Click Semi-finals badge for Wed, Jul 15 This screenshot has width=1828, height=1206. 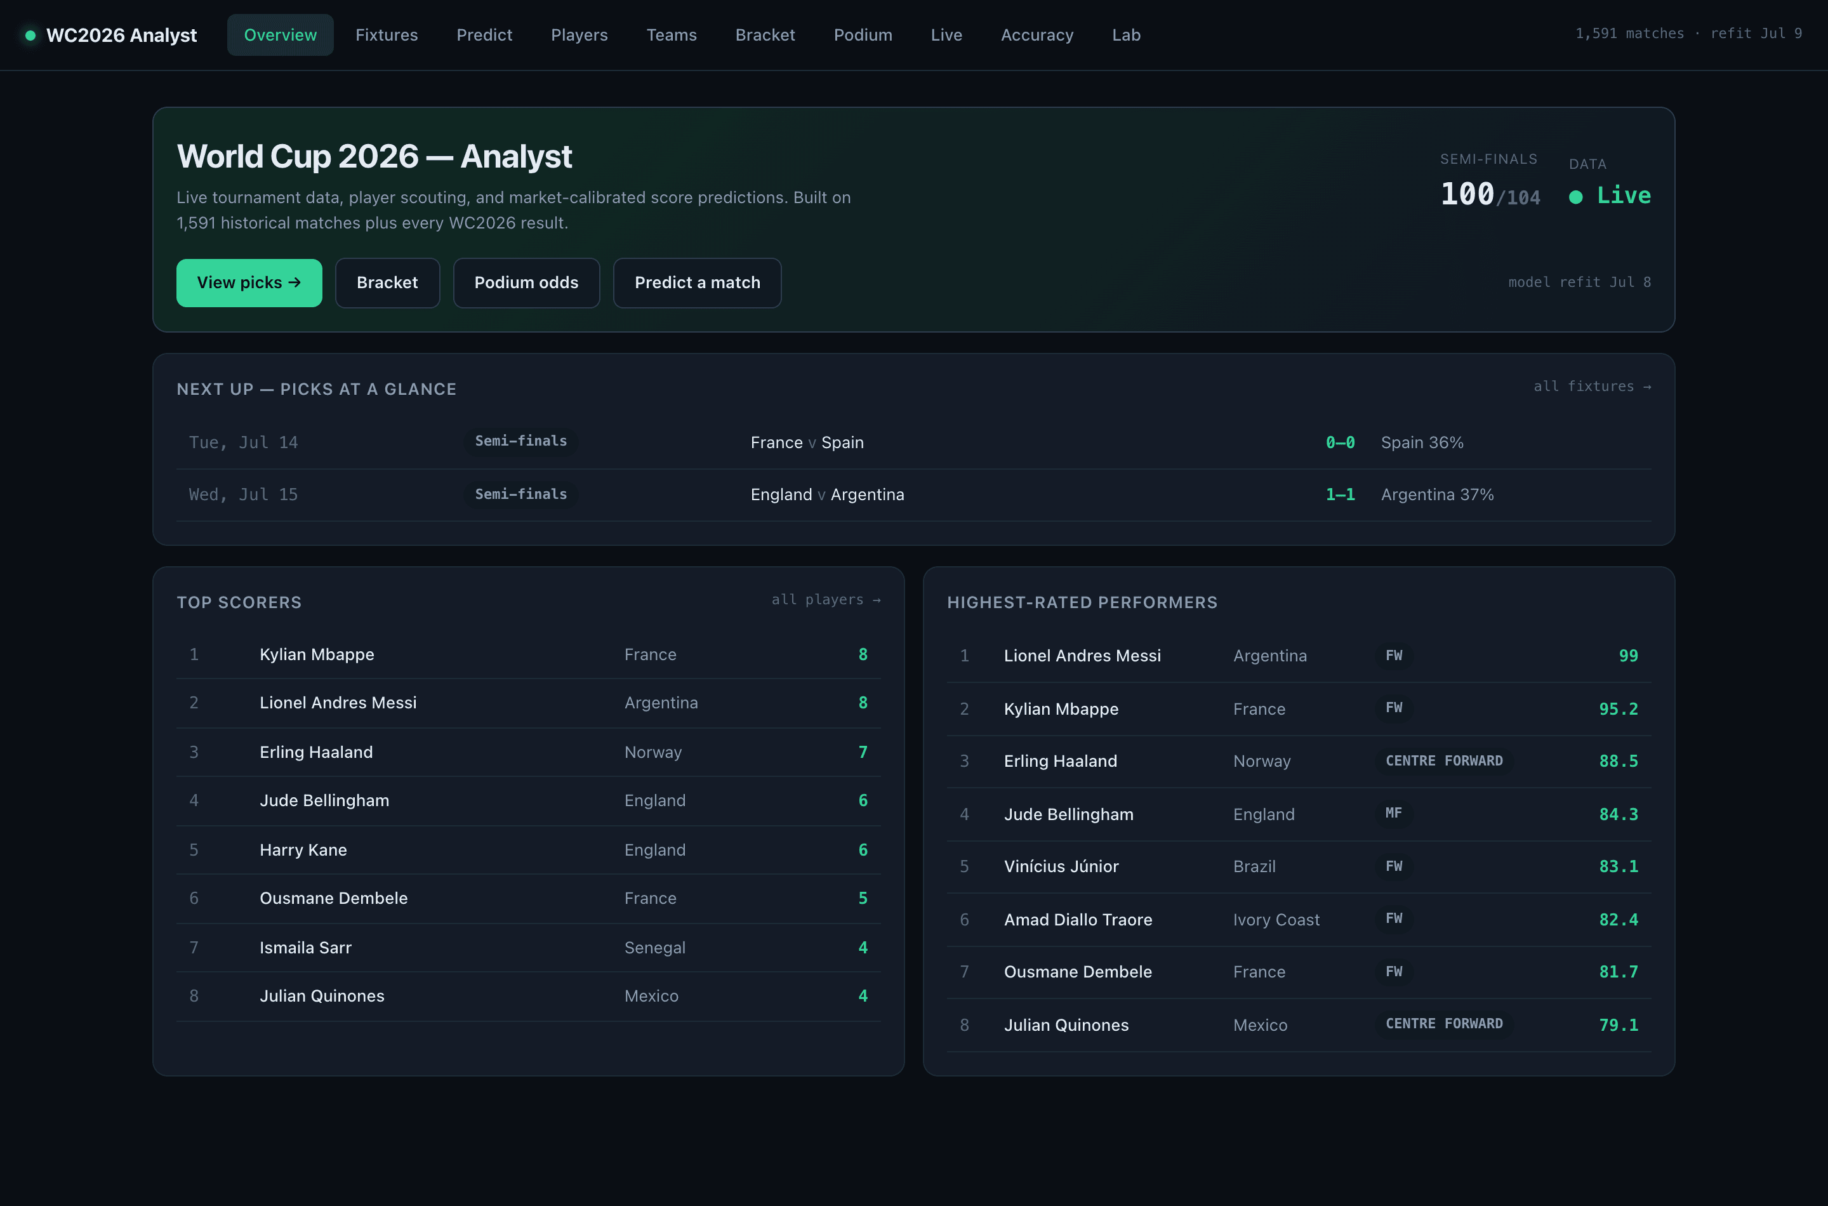click(520, 494)
